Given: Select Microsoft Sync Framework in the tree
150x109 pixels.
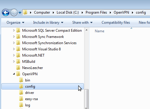Looking at the screenshot, I should click(43, 37).
